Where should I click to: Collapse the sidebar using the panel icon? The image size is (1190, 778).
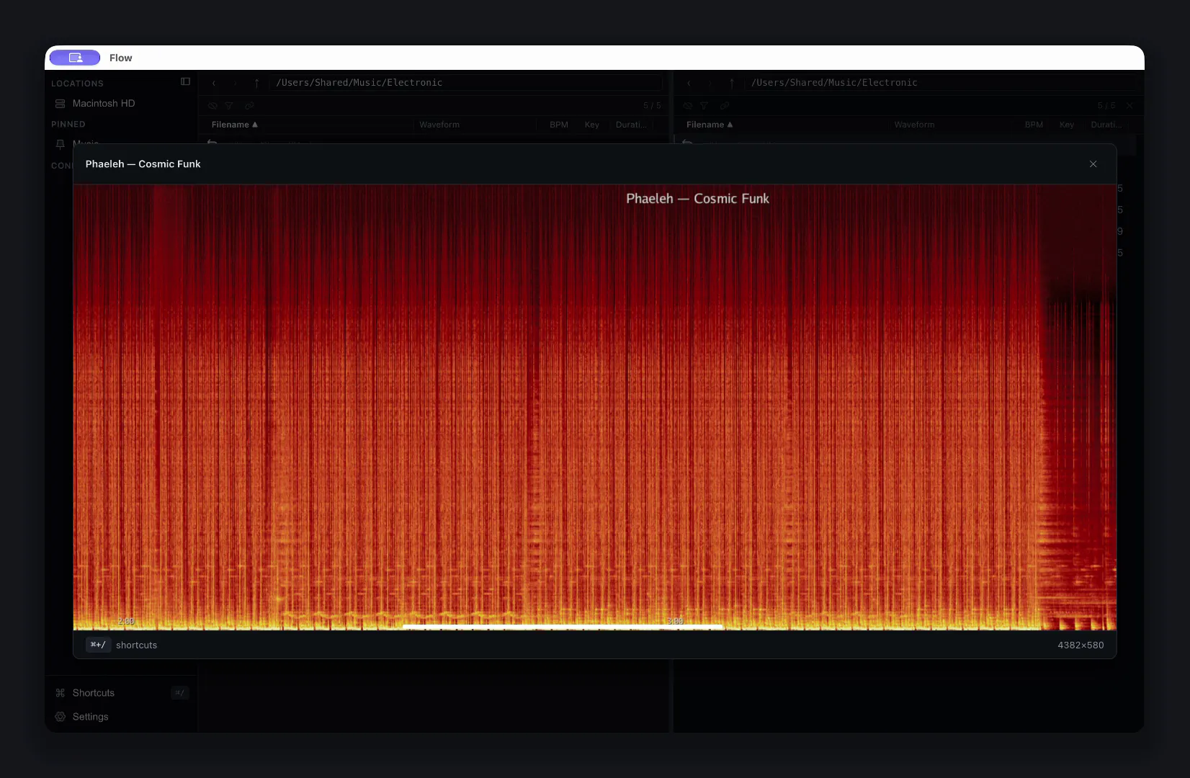click(185, 82)
